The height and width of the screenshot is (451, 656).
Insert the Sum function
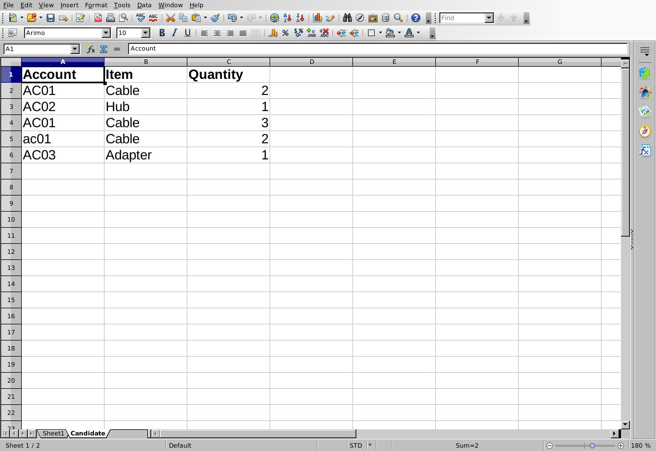click(104, 49)
